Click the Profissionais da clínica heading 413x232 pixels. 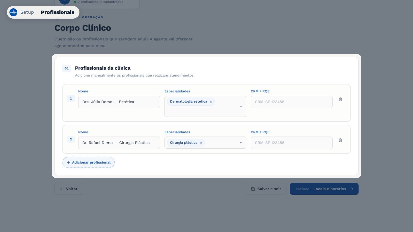(103, 68)
